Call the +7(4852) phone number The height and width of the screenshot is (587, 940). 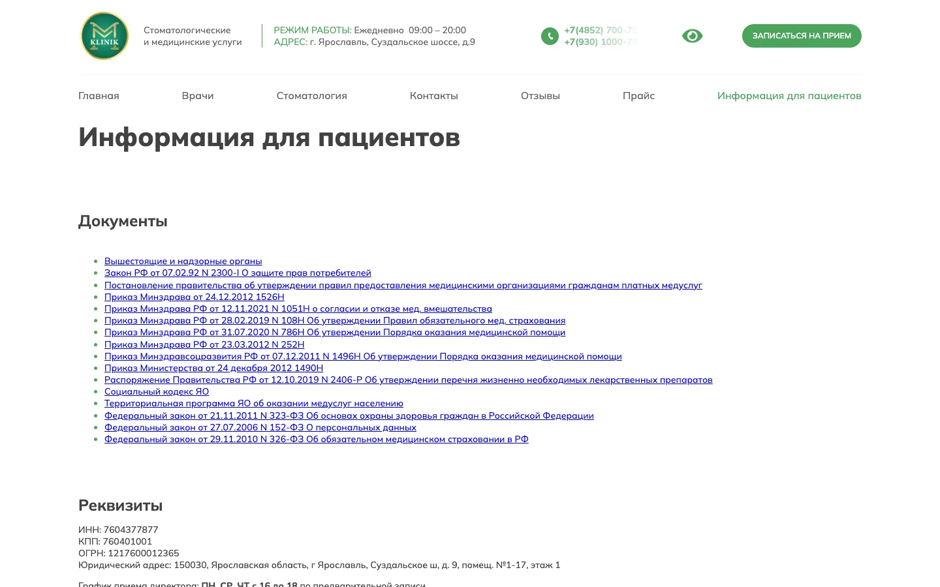pos(601,30)
